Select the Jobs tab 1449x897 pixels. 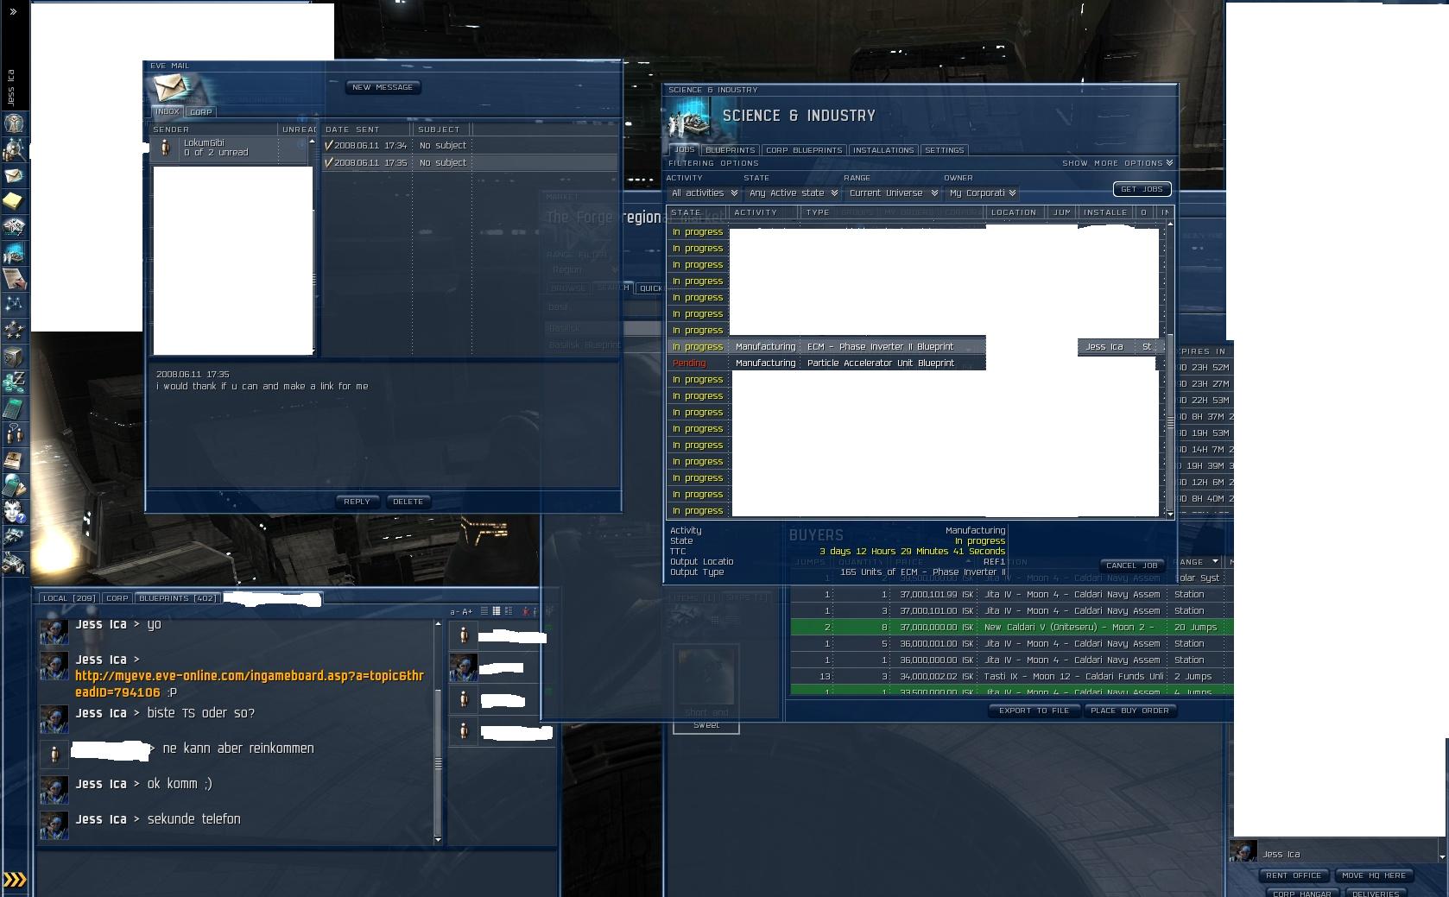click(x=685, y=149)
